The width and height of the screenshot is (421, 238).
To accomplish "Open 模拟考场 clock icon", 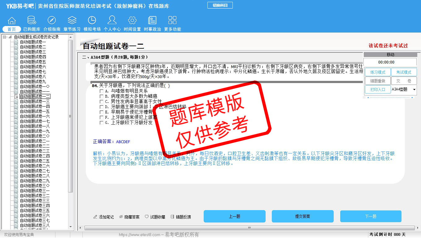I will [92, 21].
